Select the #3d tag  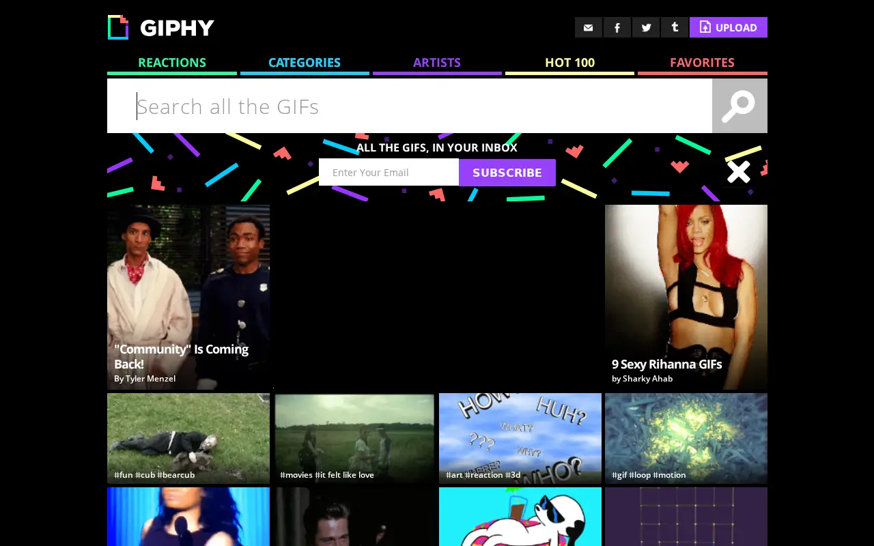(513, 475)
